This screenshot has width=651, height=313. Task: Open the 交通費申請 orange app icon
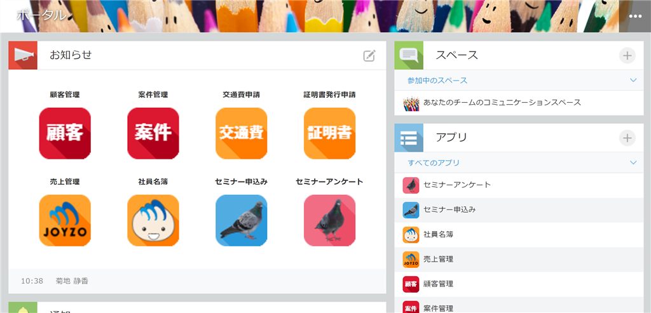tap(241, 133)
